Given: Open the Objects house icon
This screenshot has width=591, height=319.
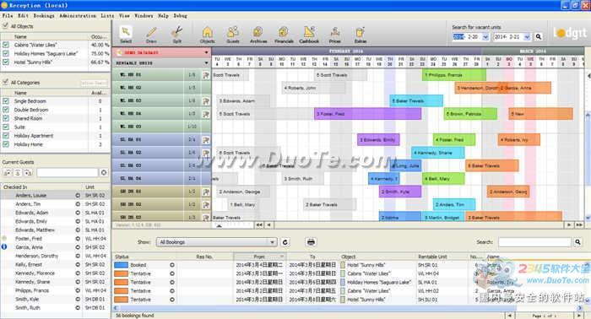Looking at the screenshot, I should 208,35.
